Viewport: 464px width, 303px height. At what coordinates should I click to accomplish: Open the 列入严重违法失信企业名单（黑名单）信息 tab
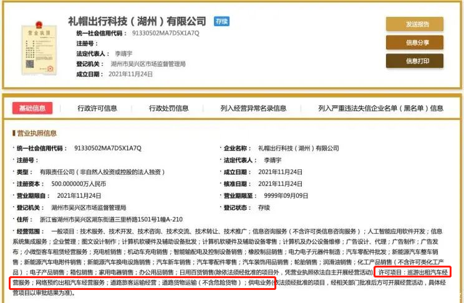[x=380, y=108]
